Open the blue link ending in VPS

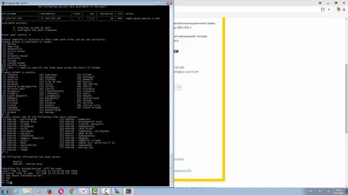[183, 171]
